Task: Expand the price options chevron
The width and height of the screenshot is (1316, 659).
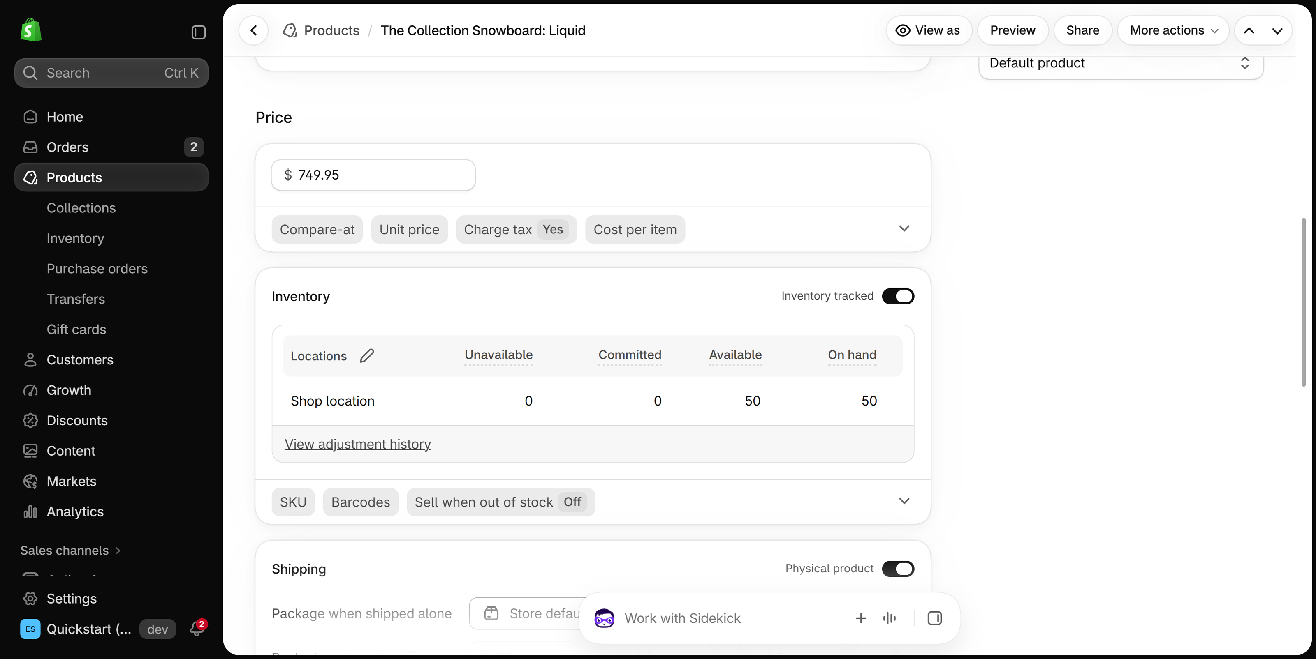Action: (x=904, y=229)
